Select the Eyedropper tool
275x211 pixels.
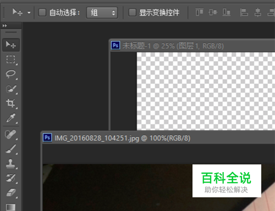[11, 118]
